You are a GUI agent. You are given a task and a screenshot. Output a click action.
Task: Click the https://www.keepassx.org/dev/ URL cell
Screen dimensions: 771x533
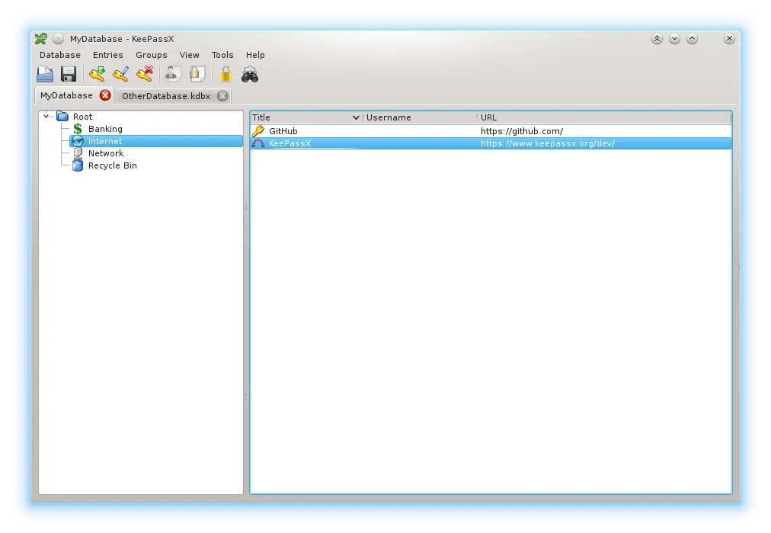(548, 143)
